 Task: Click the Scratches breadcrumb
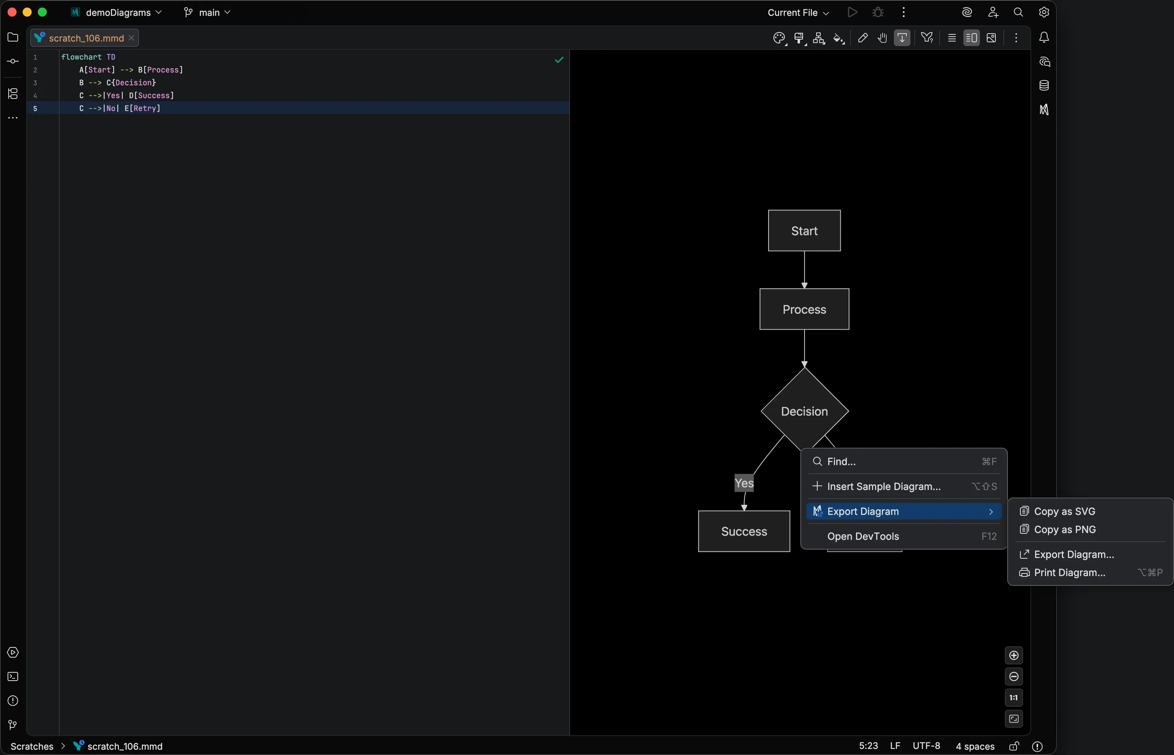tap(32, 746)
